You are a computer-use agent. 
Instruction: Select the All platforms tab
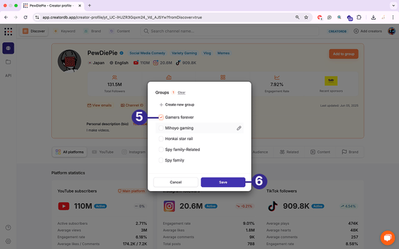coord(70,152)
